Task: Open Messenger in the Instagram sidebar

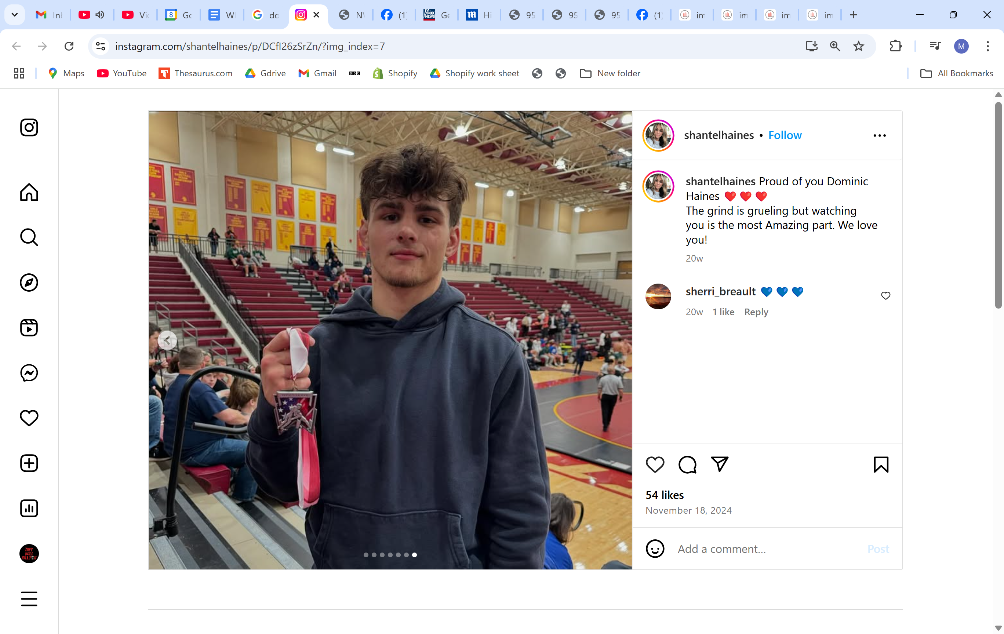Action: point(29,373)
